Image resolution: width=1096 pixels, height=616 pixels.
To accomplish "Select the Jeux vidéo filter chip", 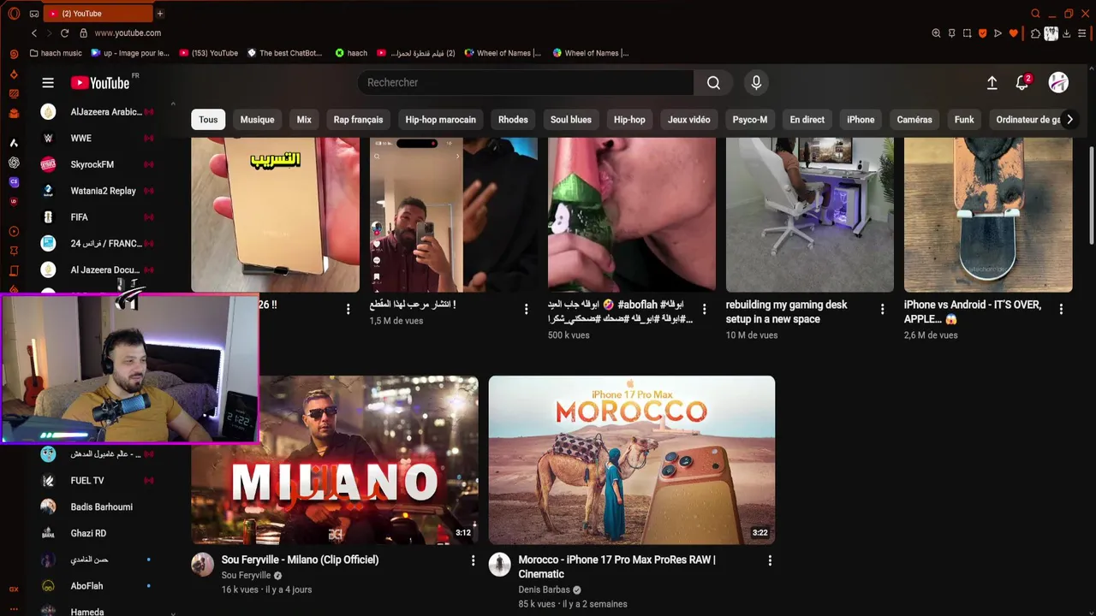I will point(688,120).
